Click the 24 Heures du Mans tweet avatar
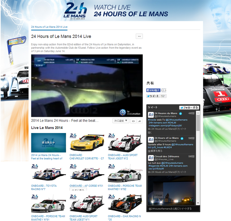Viewport: 231px width, 221px height. (151, 115)
